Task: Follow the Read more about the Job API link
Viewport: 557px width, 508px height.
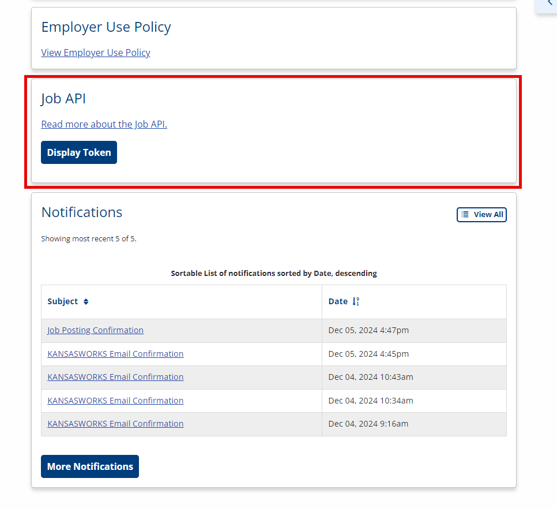Action: [x=104, y=124]
